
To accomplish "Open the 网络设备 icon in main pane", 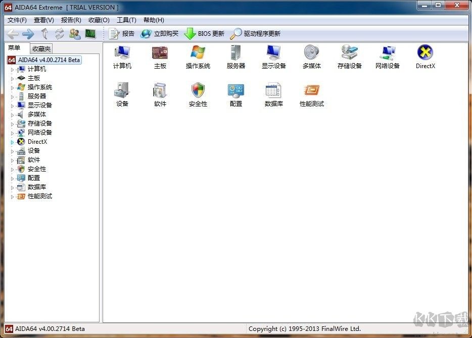I will coord(388,52).
